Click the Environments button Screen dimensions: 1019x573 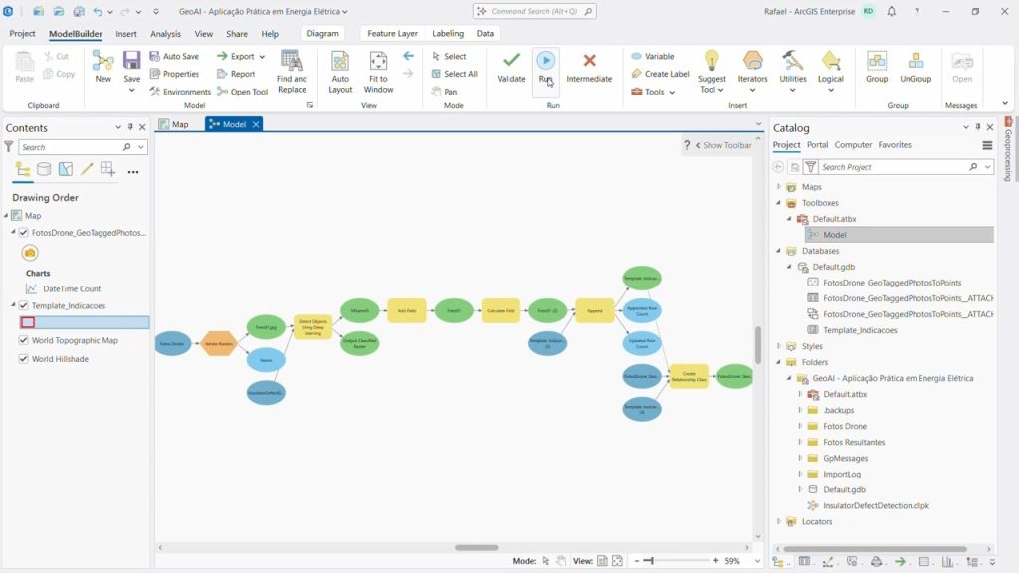coord(180,92)
